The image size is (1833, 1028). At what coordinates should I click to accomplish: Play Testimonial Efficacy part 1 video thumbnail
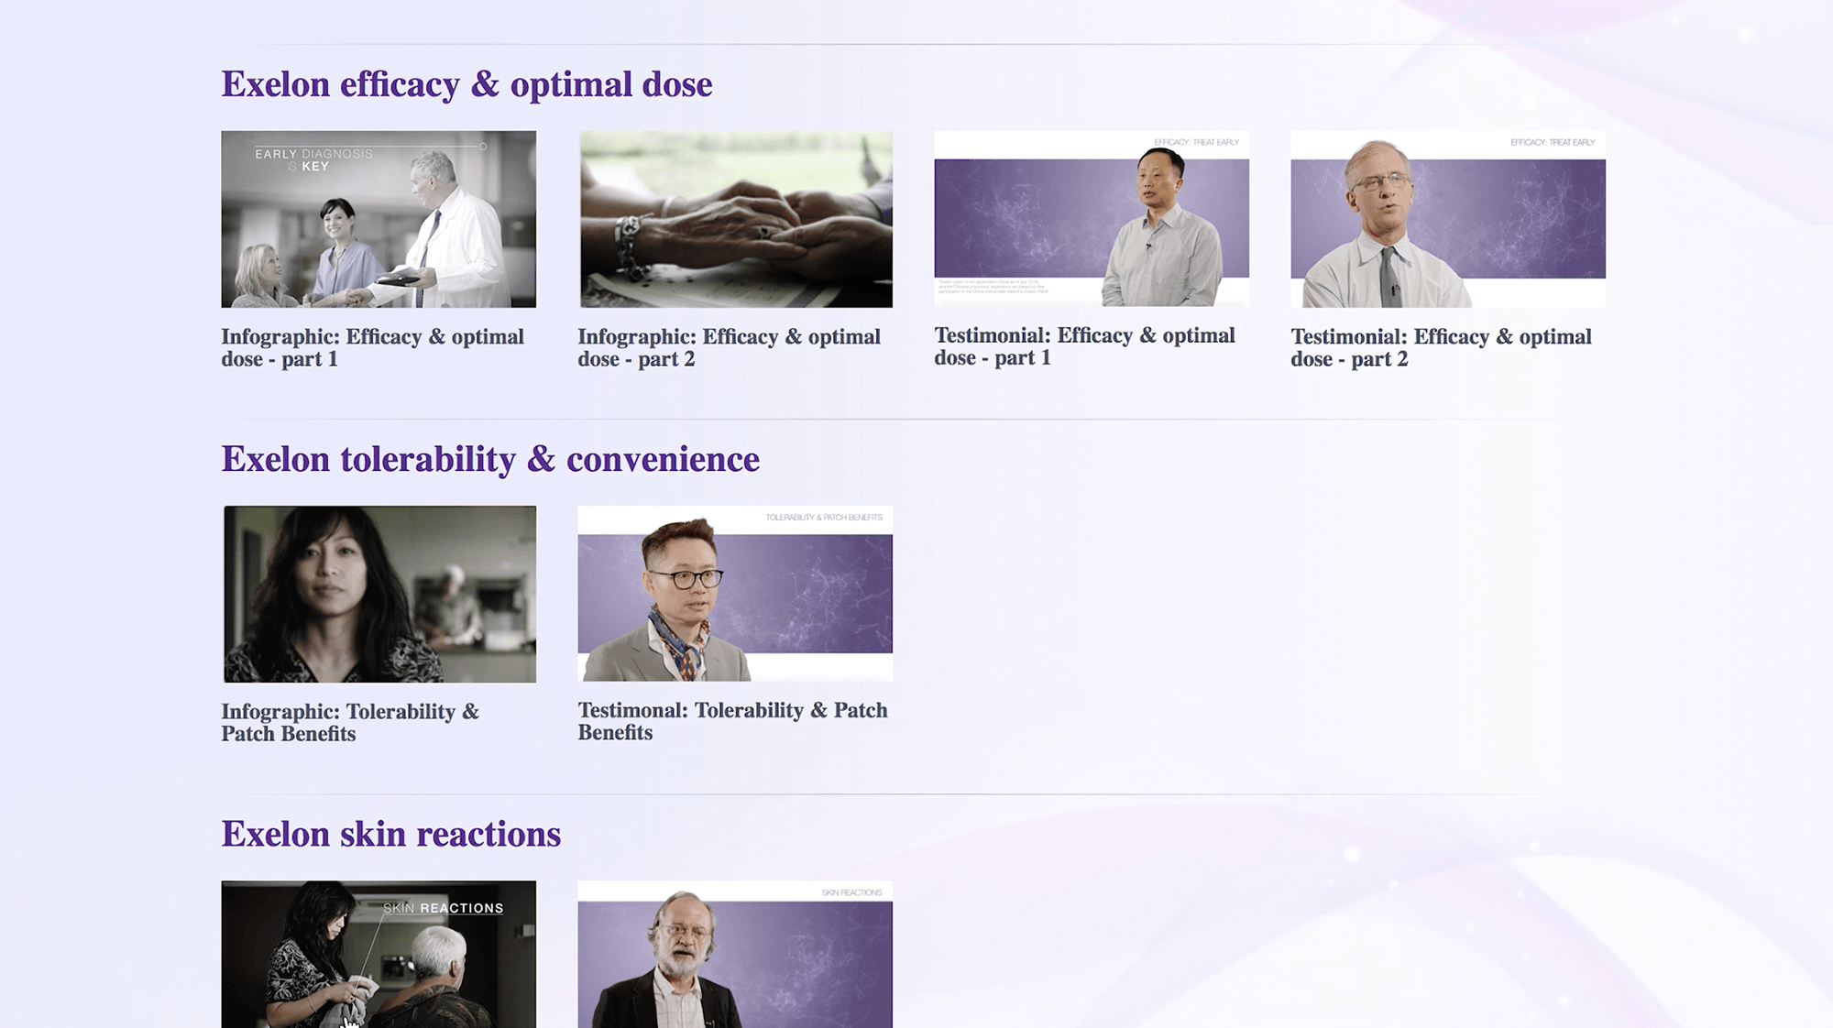pos(1092,219)
